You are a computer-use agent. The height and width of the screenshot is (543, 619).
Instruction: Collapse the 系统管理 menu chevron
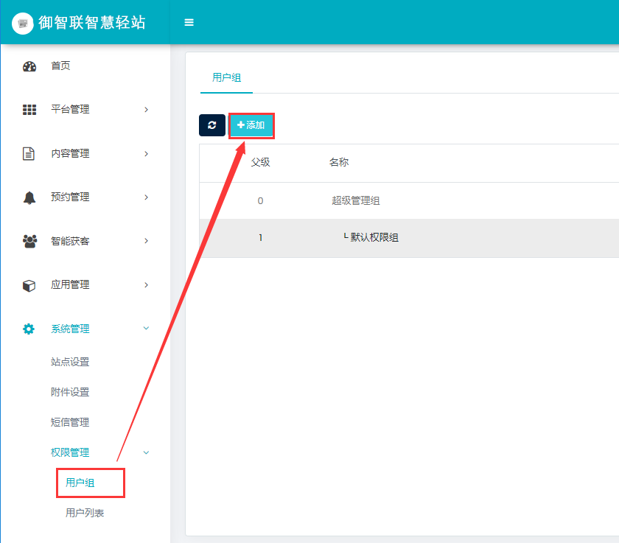[146, 329]
